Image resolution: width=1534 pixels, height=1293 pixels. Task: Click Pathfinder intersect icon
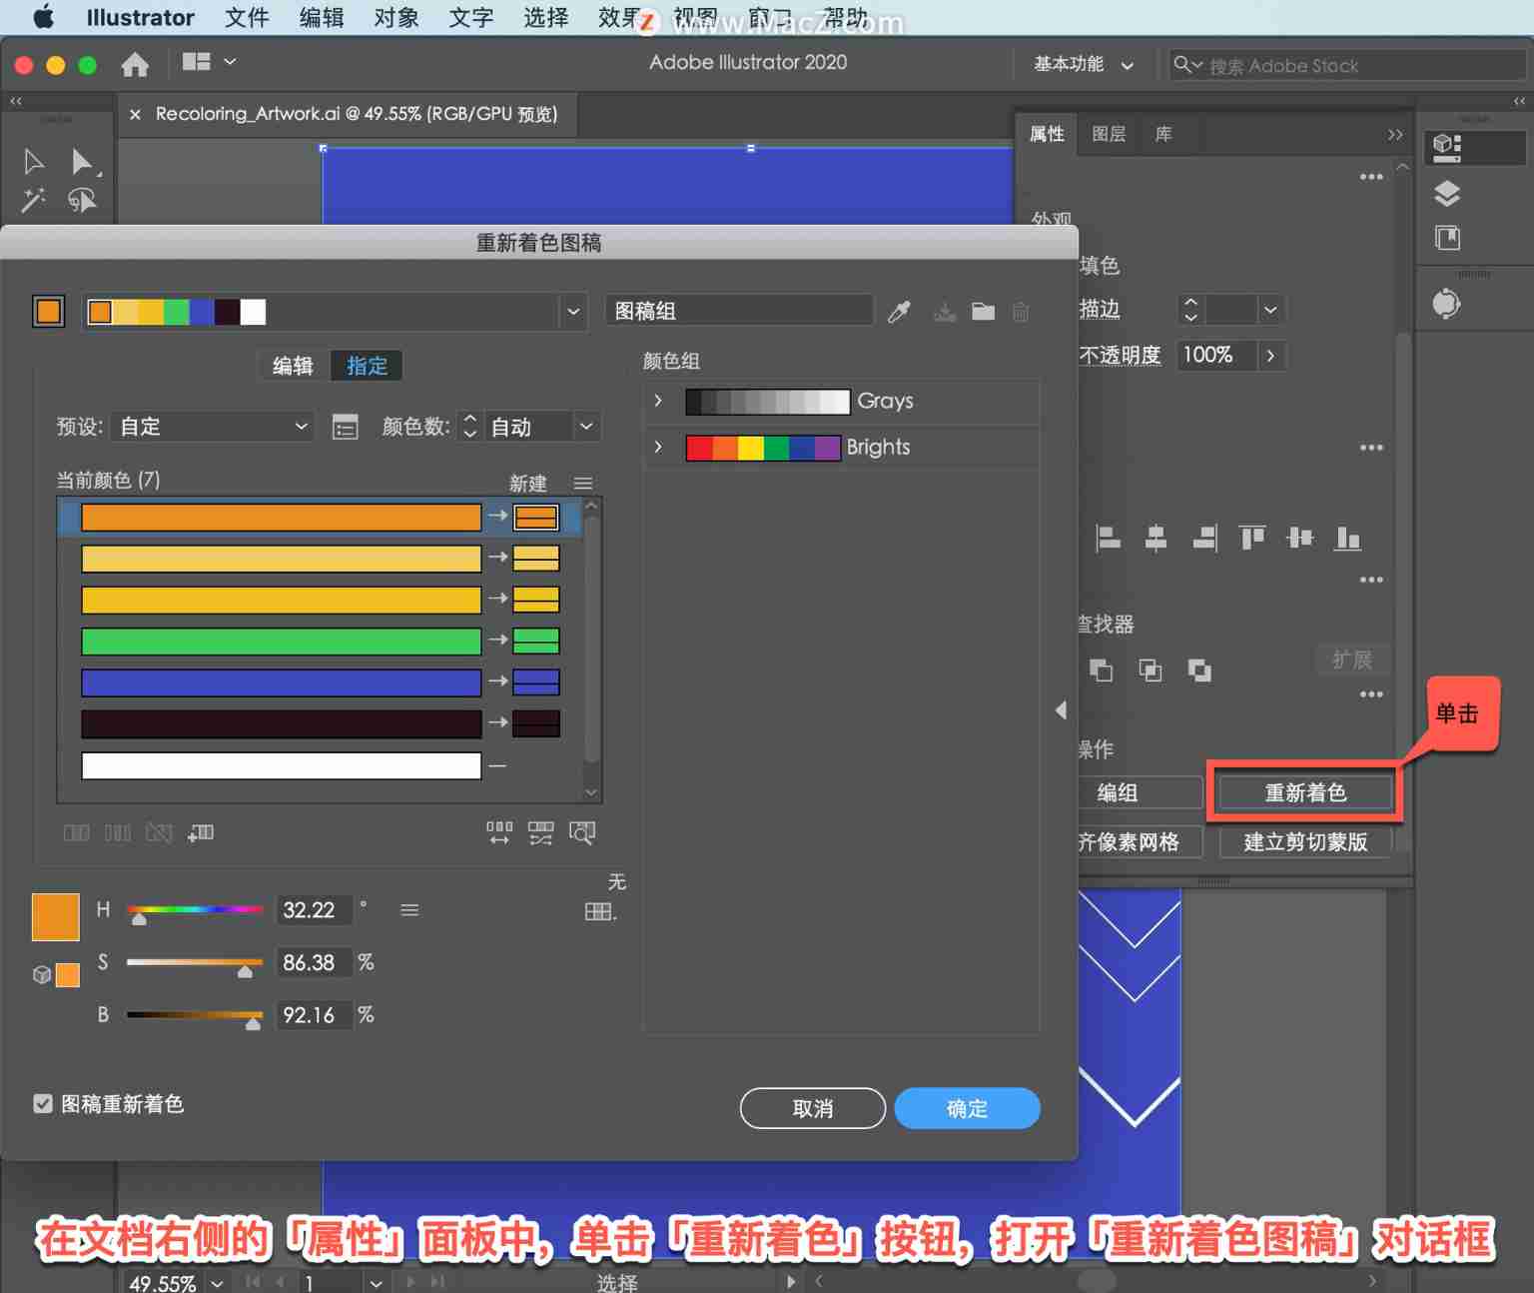tap(1150, 670)
